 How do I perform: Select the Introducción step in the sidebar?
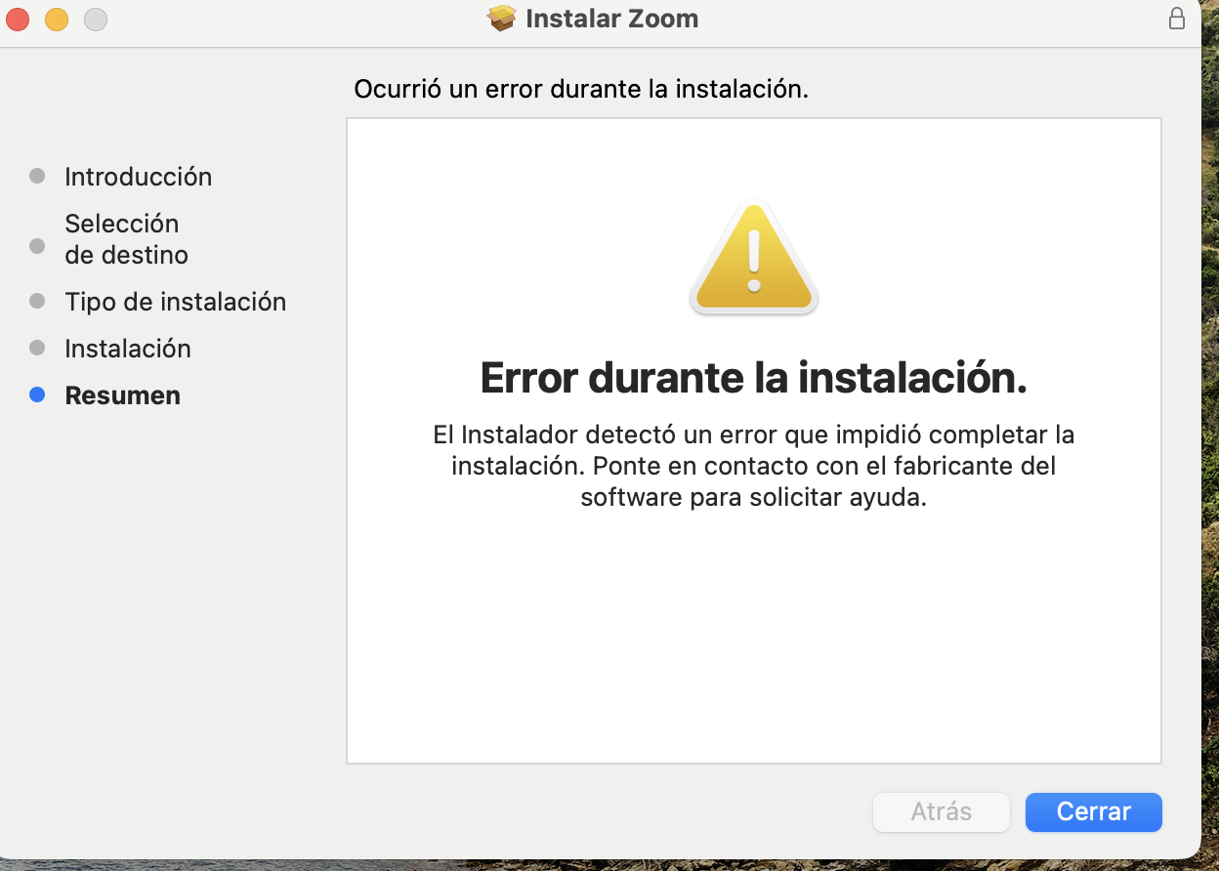click(x=138, y=177)
